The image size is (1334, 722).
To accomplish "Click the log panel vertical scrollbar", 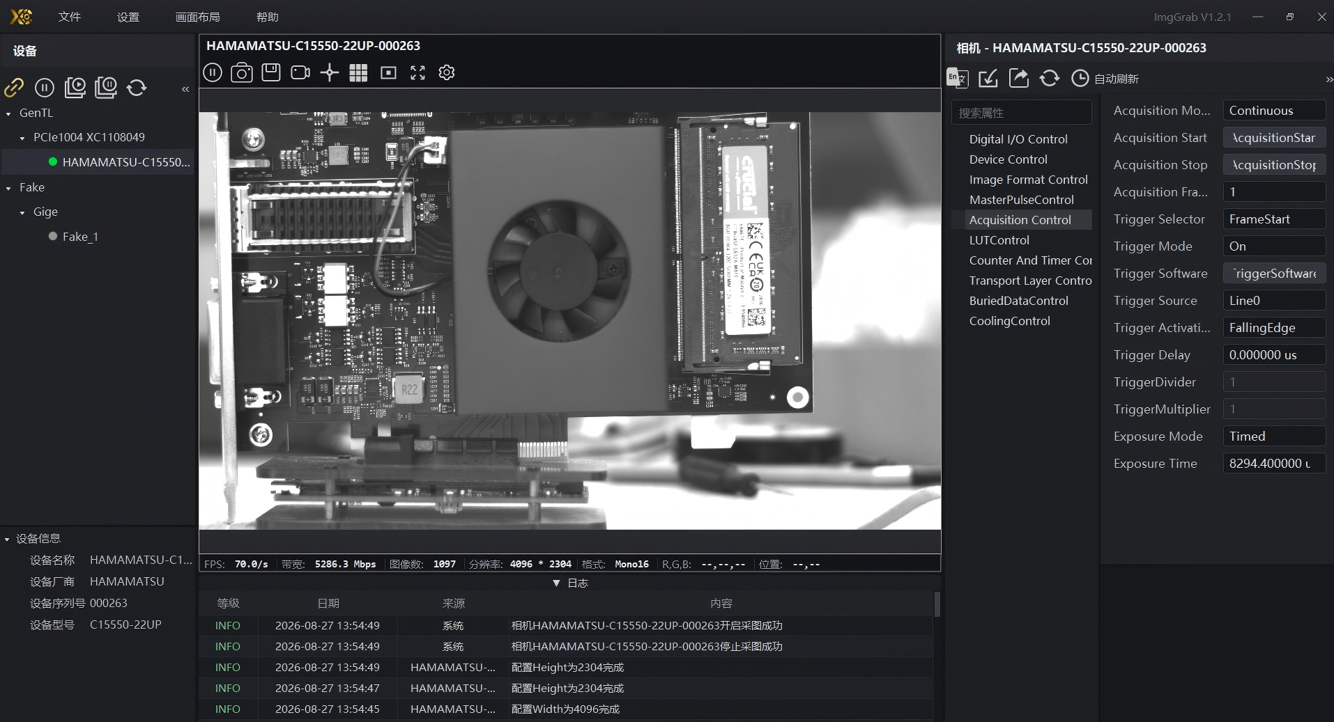I will coord(937,604).
